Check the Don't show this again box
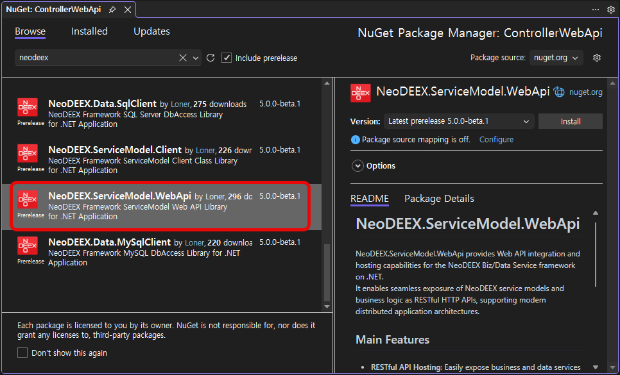This screenshot has width=620, height=375. pyautogui.click(x=22, y=353)
